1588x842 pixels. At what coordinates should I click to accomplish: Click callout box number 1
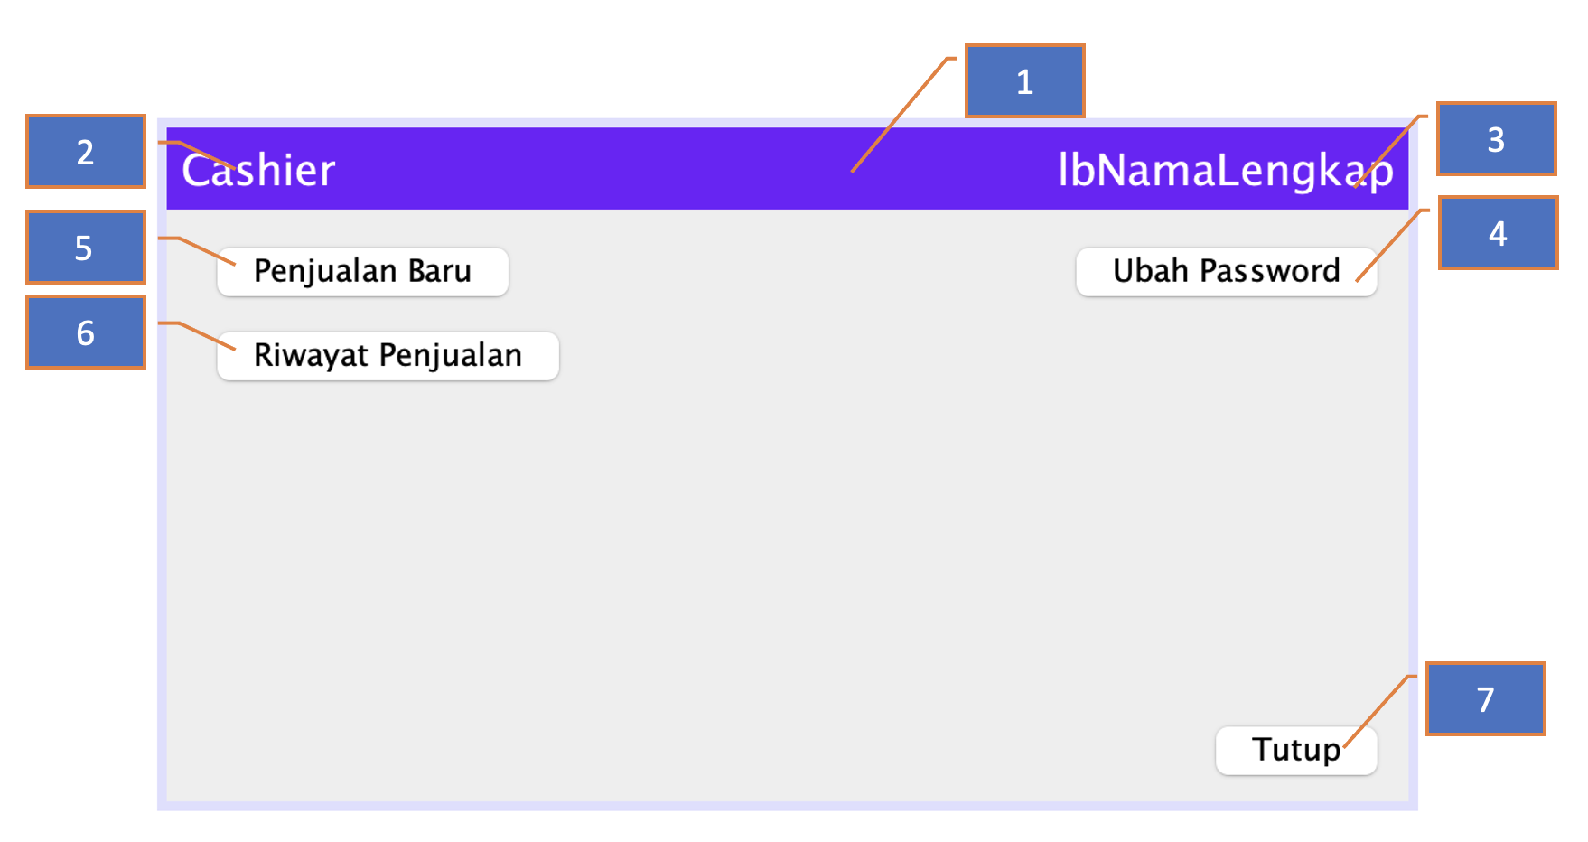pos(1024,81)
